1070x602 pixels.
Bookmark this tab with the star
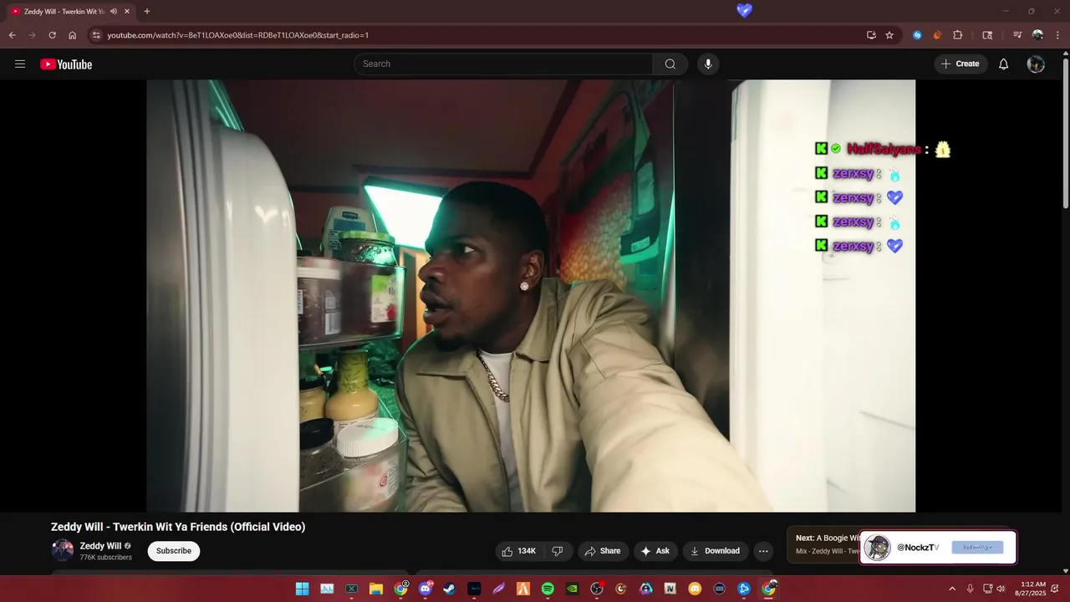point(889,35)
